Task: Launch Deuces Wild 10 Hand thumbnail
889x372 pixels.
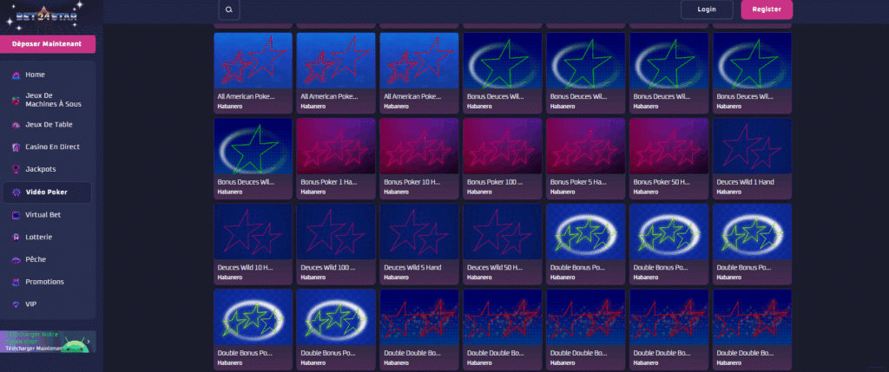Action: (253, 232)
